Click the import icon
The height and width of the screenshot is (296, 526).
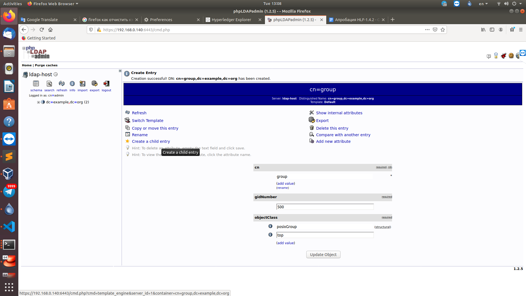pyautogui.click(x=82, y=84)
